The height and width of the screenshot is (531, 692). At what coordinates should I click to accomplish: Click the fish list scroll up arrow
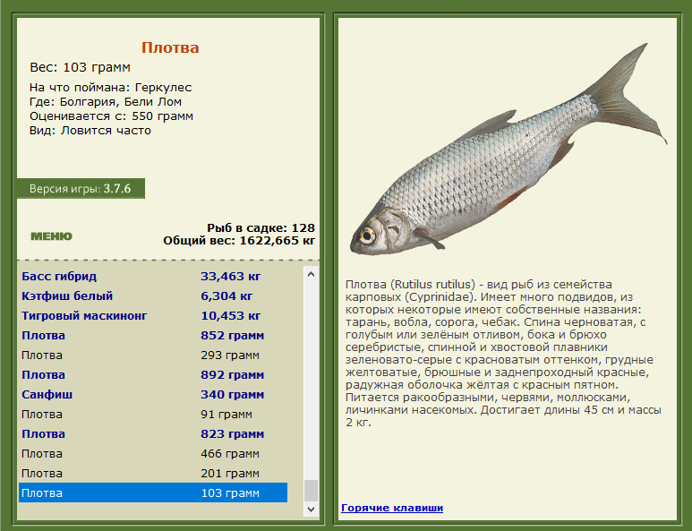coord(311,274)
